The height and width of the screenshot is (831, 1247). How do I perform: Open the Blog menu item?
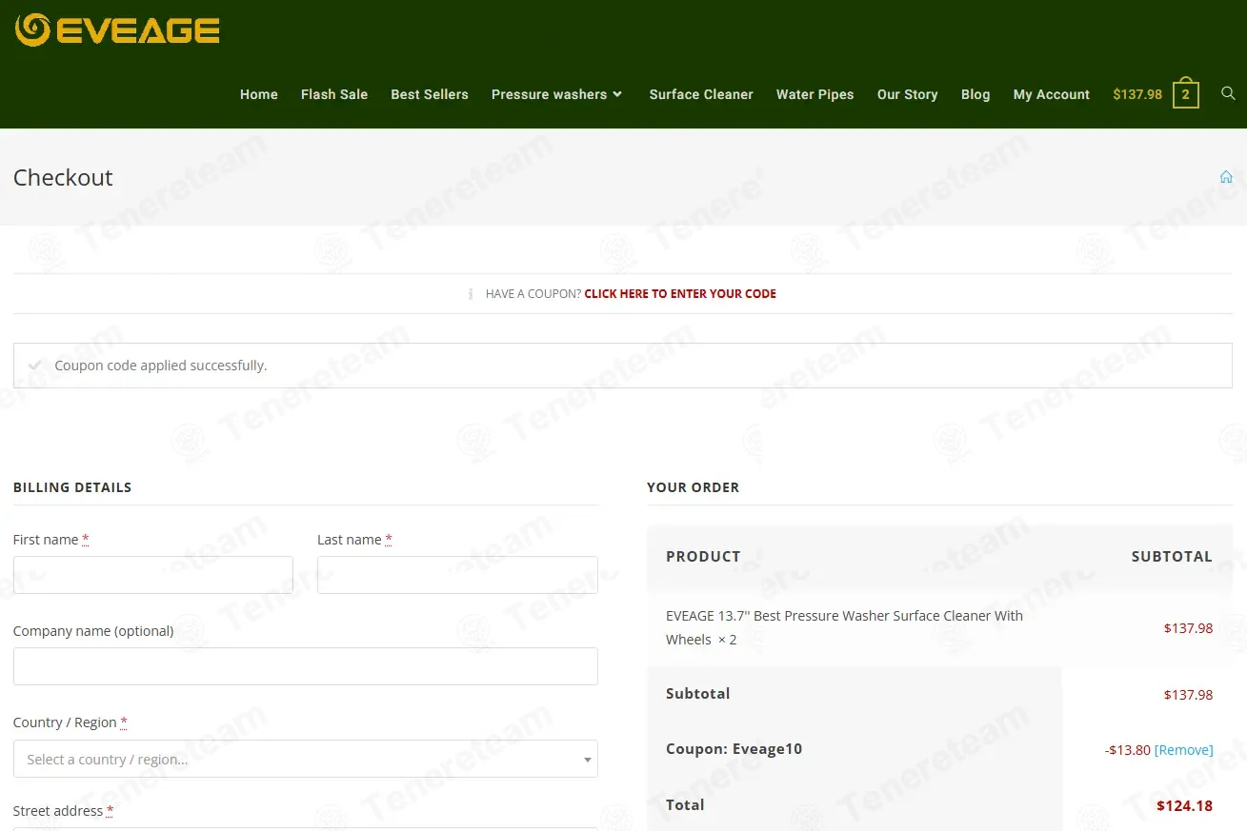click(975, 94)
